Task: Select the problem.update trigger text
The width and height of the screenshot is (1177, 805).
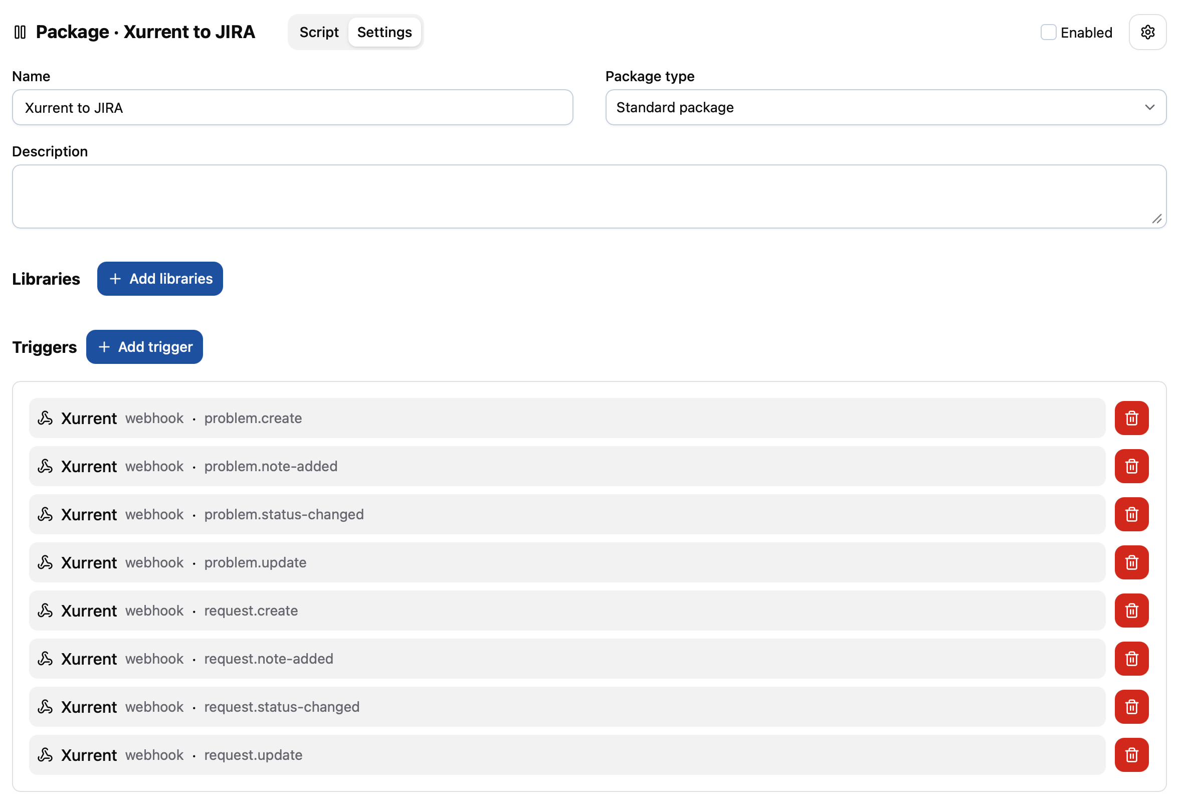Action: pyautogui.click(x=255, y=562)
